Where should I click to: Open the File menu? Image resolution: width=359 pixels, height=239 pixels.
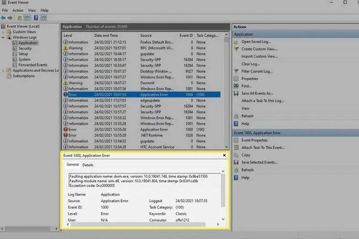click(5, 10)
